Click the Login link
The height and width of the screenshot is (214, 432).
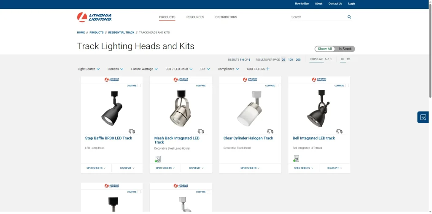coord(351,3)
